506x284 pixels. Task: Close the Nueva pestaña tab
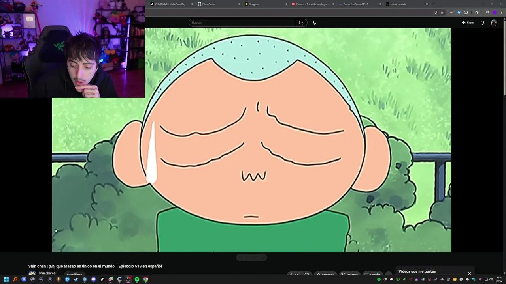427,4
